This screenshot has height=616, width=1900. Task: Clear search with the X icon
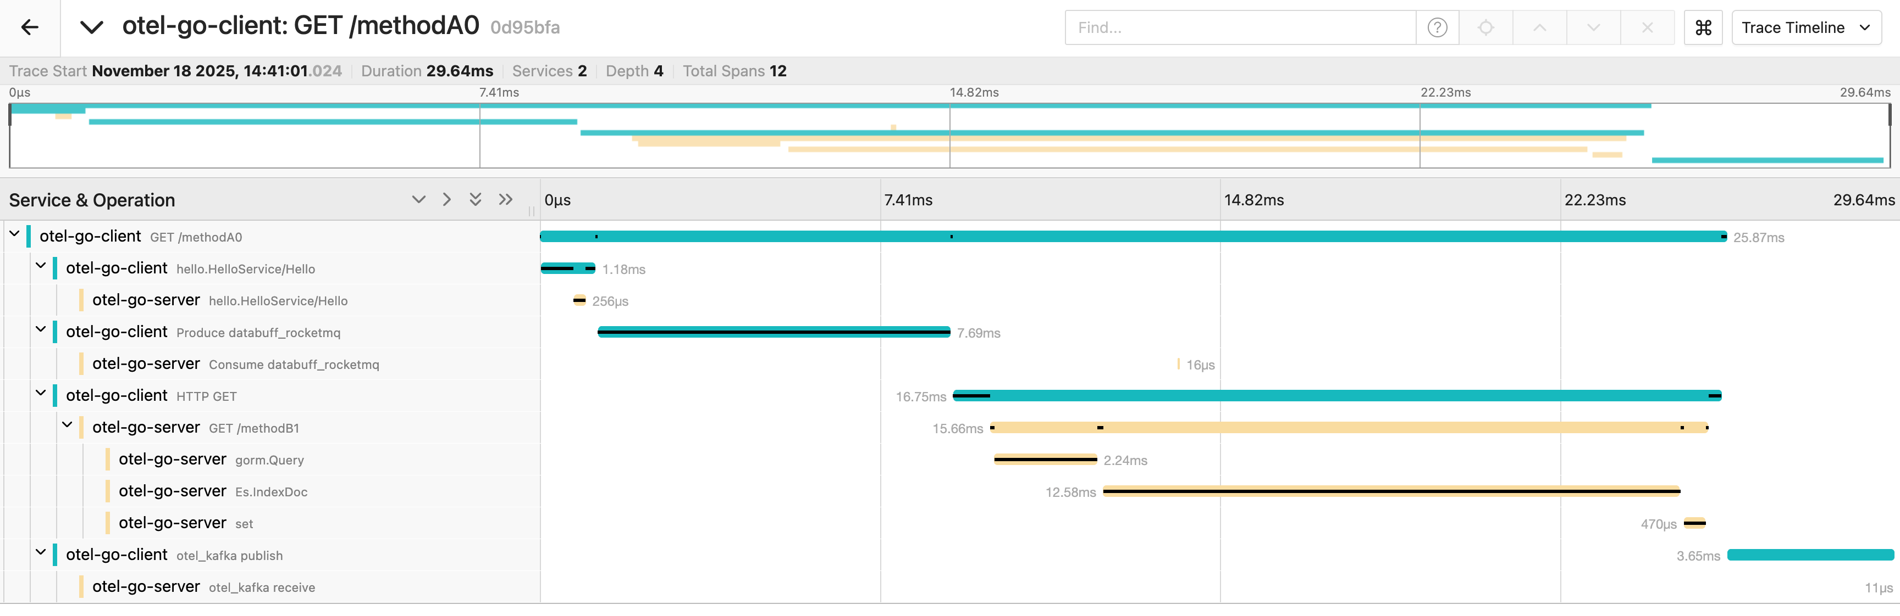(1647, 28)
